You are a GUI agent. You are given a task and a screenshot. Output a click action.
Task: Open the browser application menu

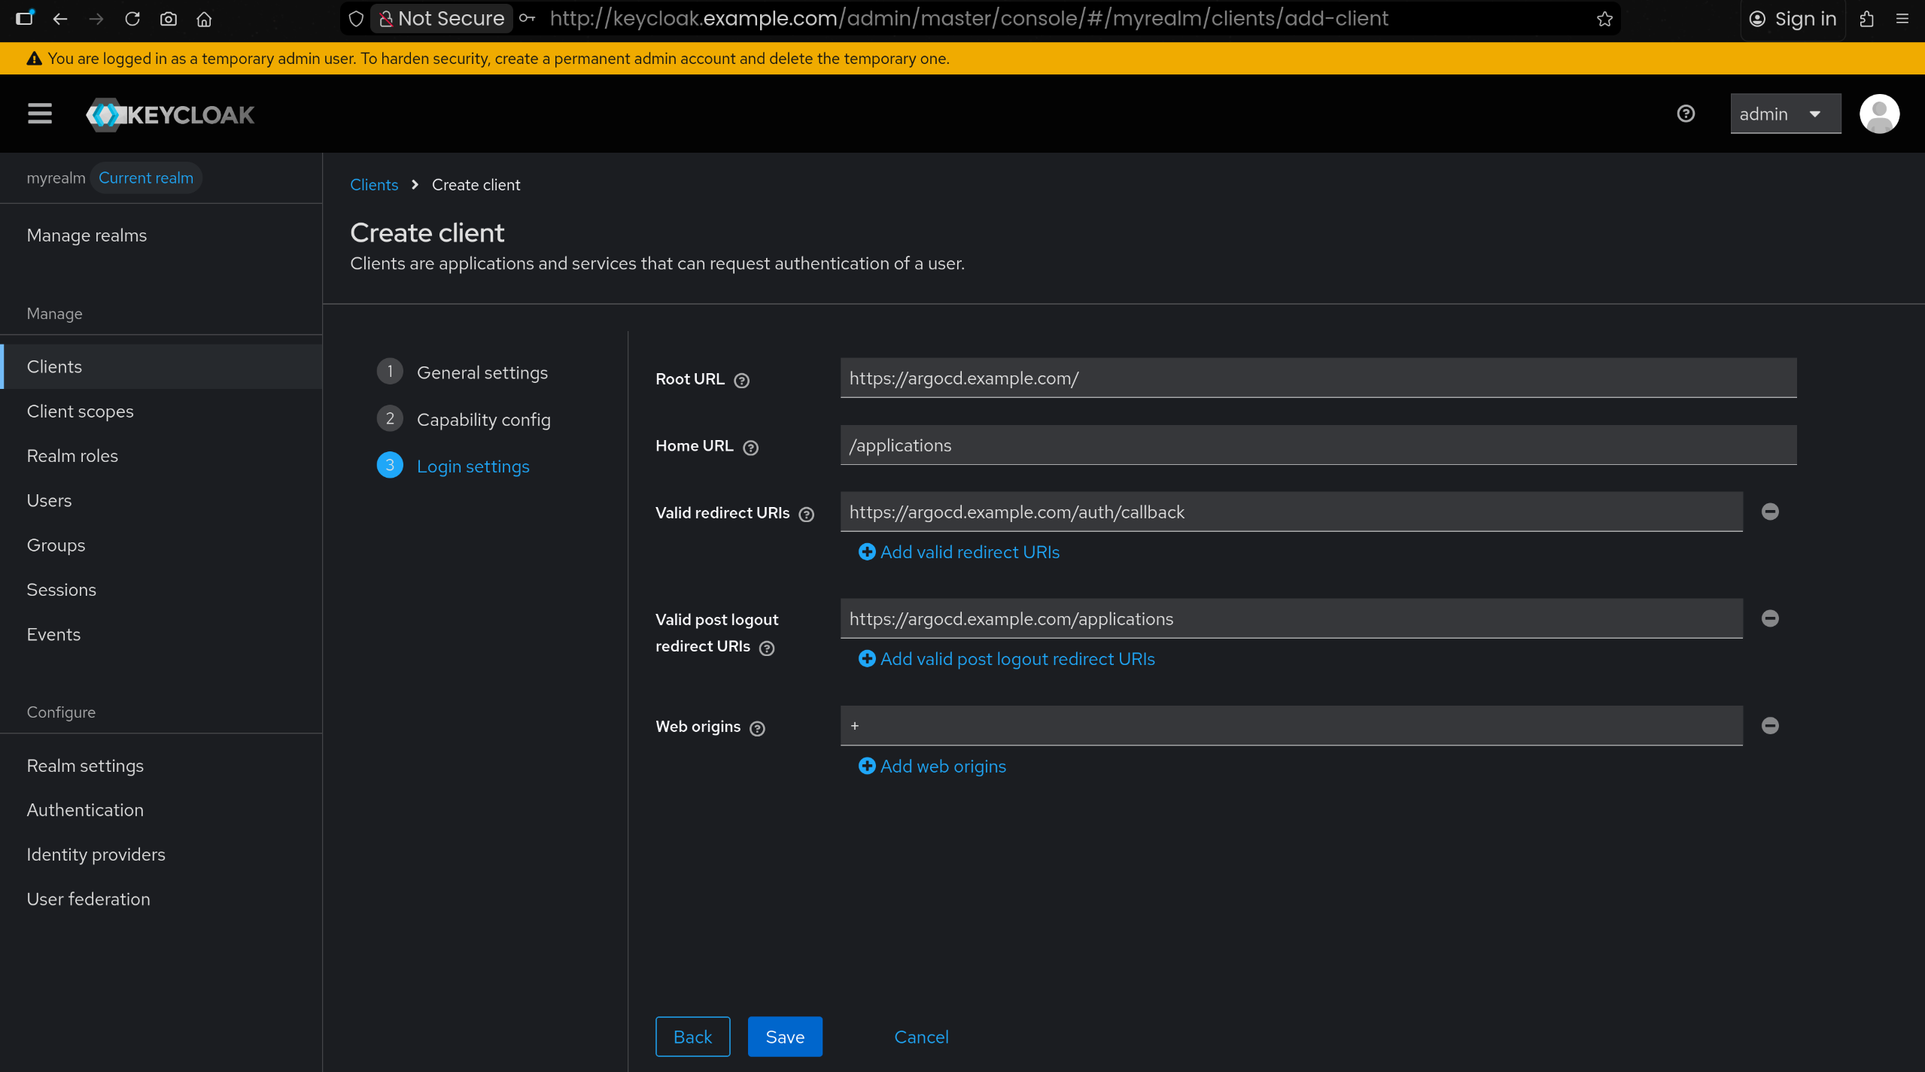click(x=1902, y=19)
